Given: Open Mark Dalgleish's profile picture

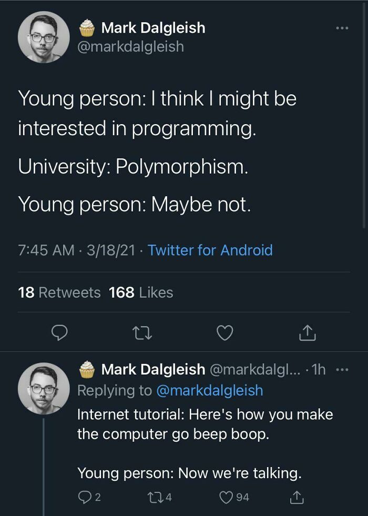Looking at the screenshot, I should click(44, 36).
